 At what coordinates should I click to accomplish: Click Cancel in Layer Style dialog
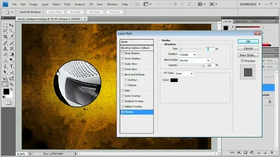click(248, 48)
